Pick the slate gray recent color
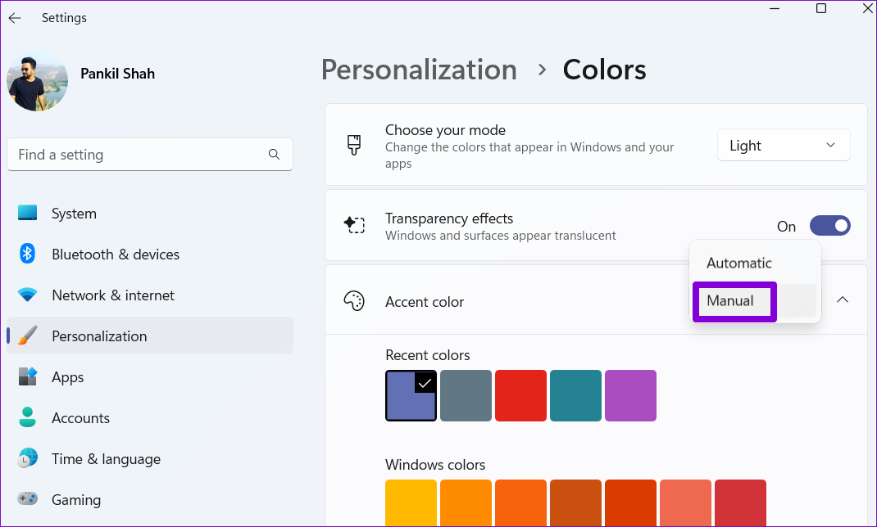 point(466,395)
